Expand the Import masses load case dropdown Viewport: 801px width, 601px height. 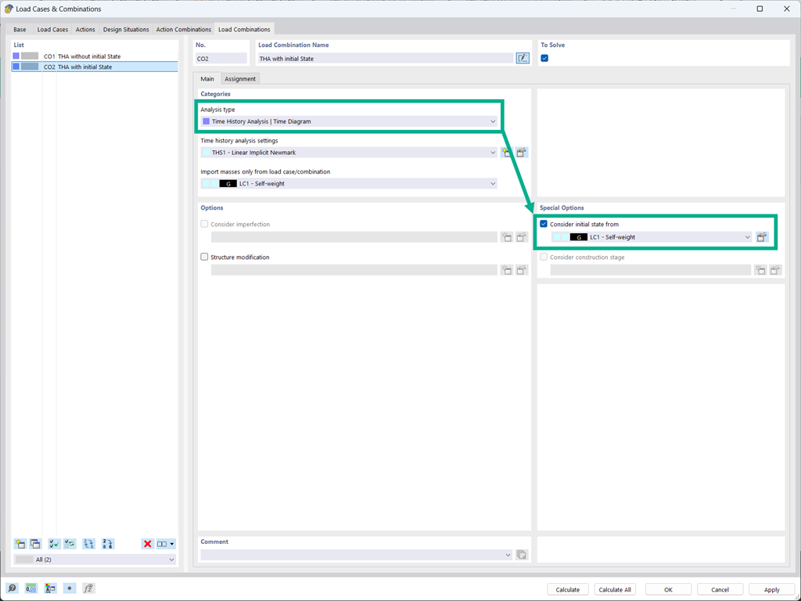492,183
